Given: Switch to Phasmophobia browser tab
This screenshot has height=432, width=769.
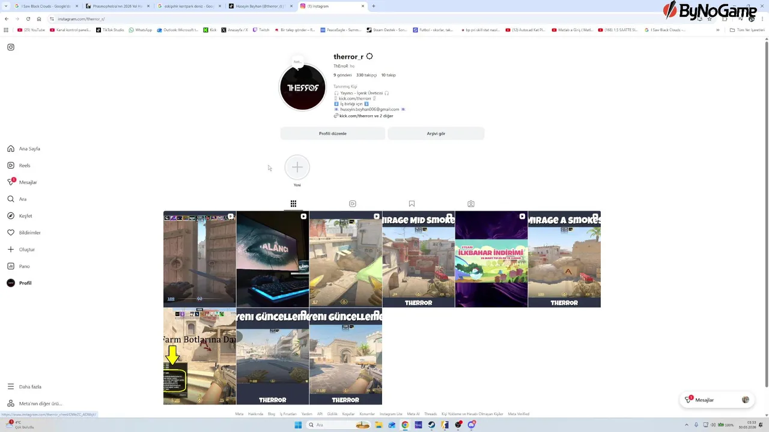Looking at the screenshot, I should pos(117,6).
